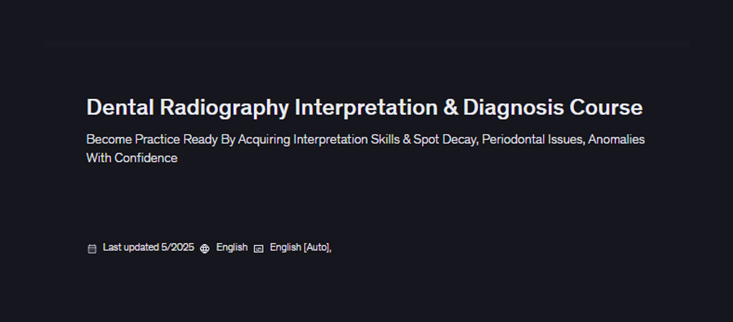Click "Anomalies" in the subtitle line
Screen dimensions: 733x322
(x=616, y=140)
